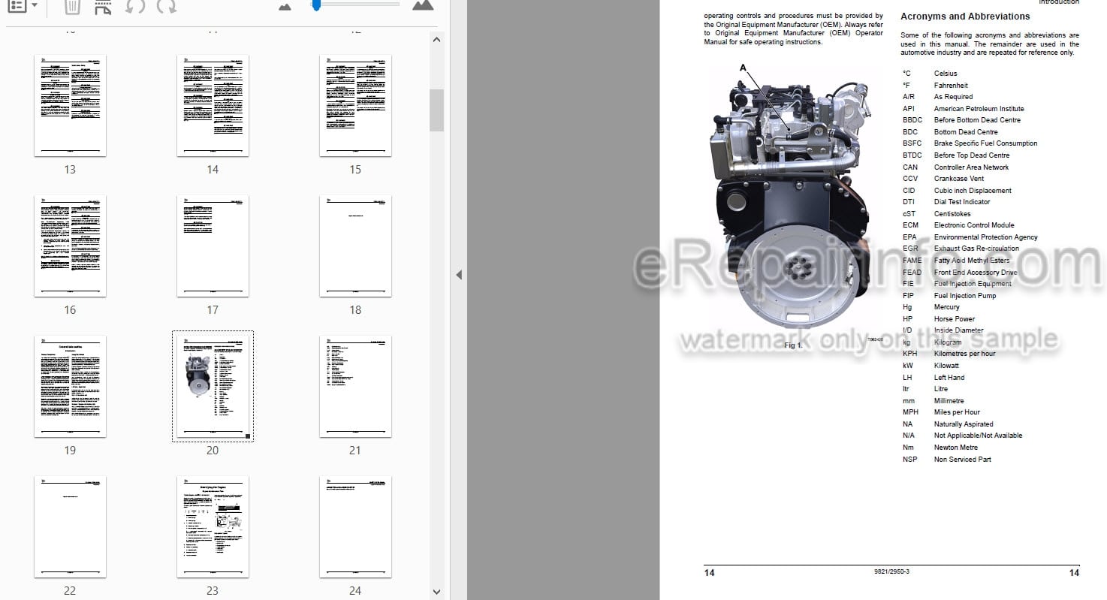Click the insert or extract pages icon

(x=103, y=7)
